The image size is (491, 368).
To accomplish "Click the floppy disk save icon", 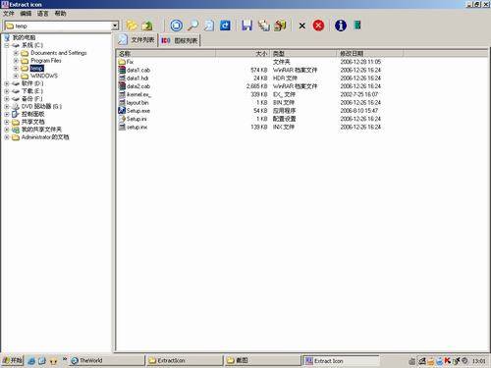I will [247, 26].
